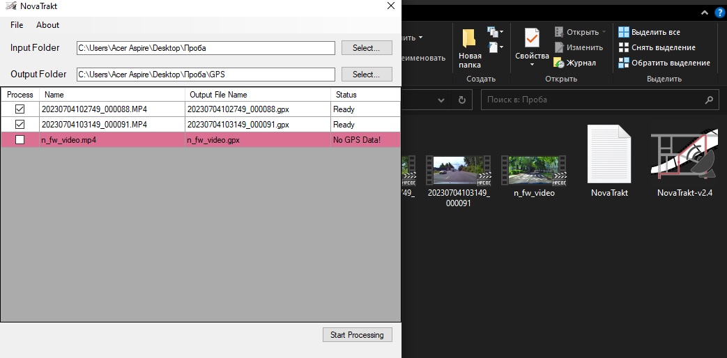Click the New Folder icon (Новая папка)

(x=469, y=38)
